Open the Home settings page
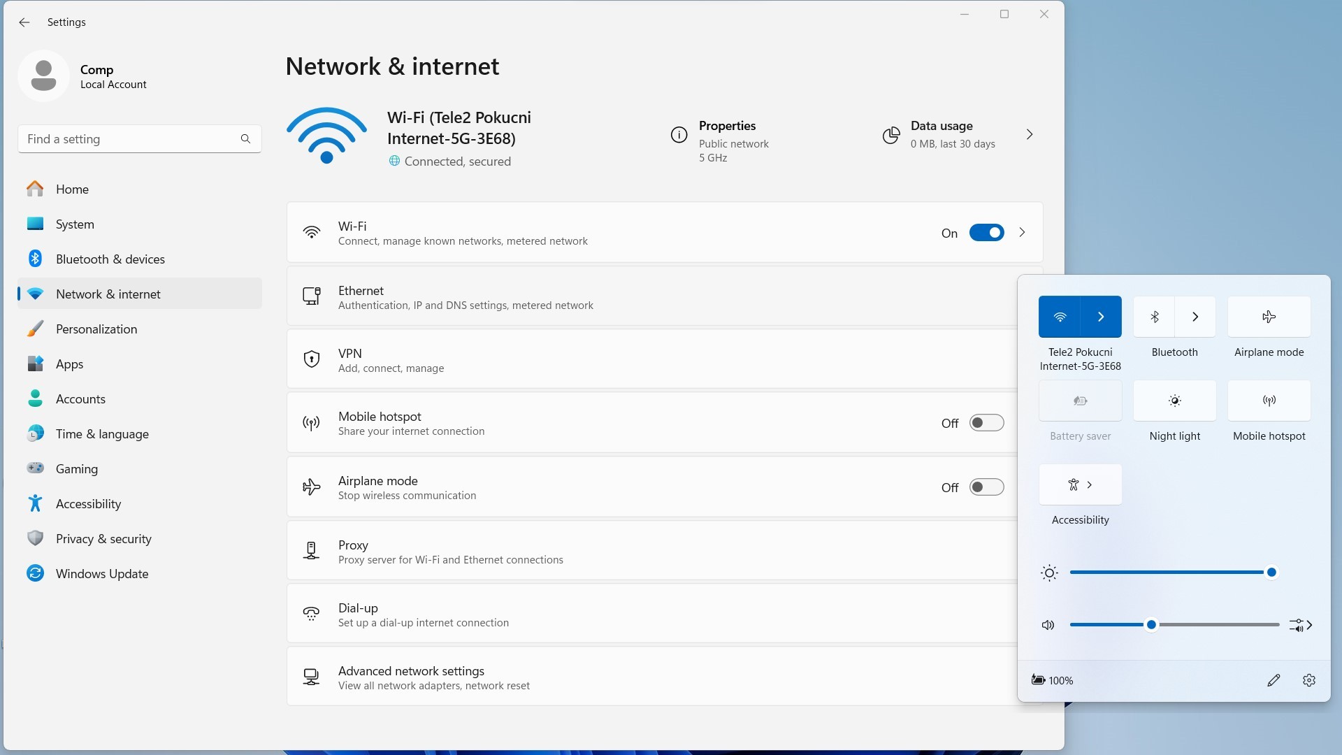 point(140,189)
